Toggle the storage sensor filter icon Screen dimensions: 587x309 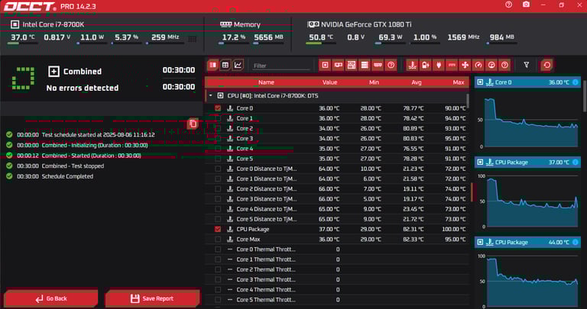click(x=365, y=65)
